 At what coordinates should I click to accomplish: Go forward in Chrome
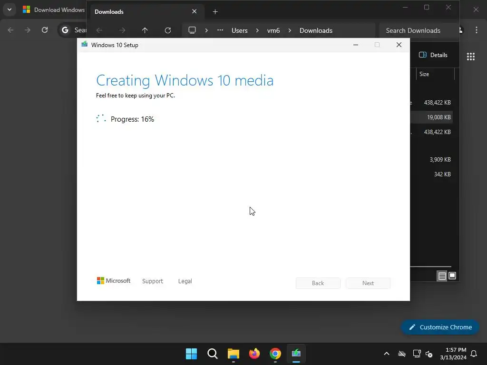click(x=28, y=30)
